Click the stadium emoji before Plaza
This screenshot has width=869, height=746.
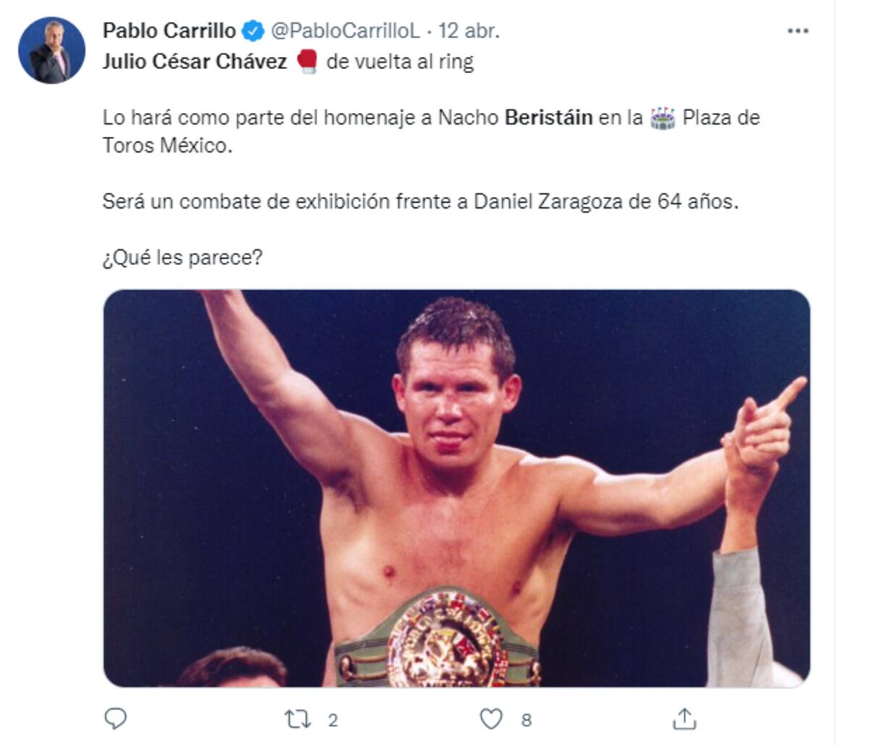tap(662, 117)
